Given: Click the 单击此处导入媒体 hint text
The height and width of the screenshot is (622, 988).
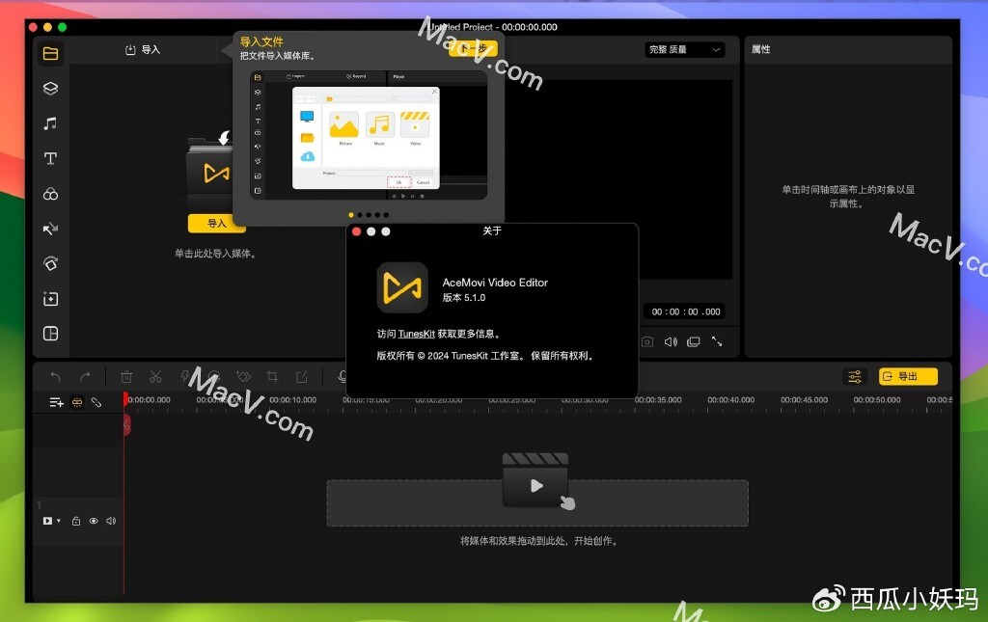Looking at the screenshot, I should pyautogui.click(x=215, y=254).
